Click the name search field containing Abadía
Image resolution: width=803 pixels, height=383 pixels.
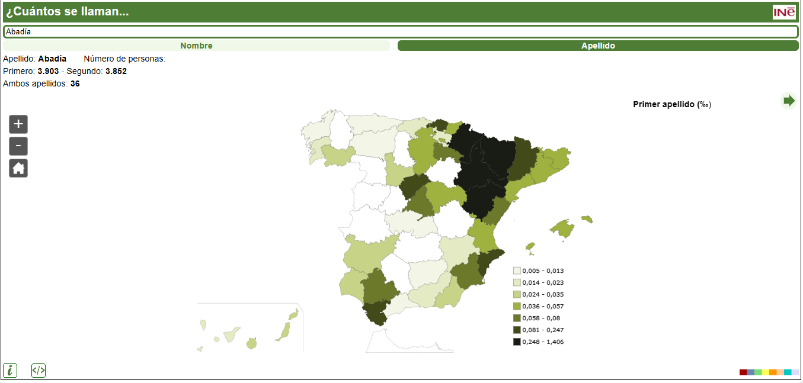401,32
